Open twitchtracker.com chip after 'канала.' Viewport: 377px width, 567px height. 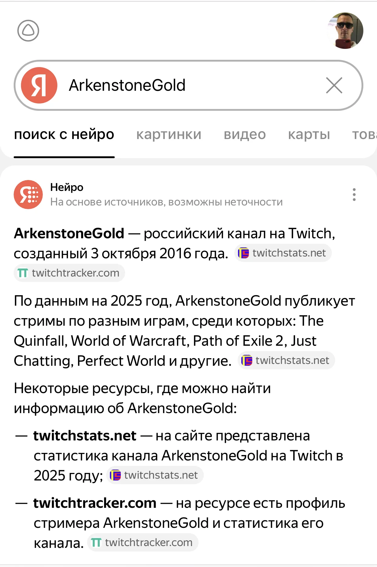pos(143,542)
